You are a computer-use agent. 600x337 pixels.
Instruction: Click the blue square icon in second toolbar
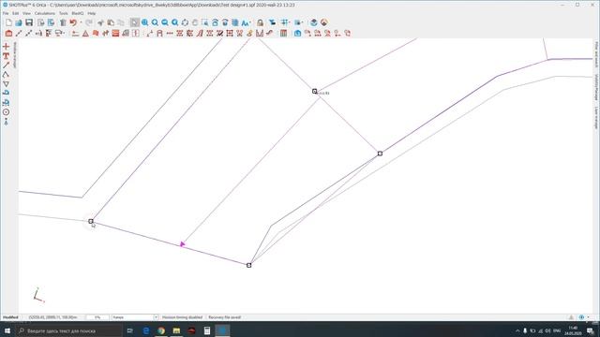click(x=298, y=34)
